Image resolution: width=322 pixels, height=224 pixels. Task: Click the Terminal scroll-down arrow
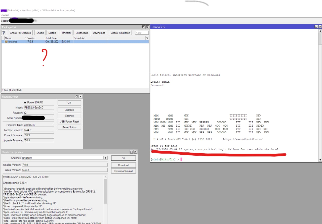click(x=320, y=160)
